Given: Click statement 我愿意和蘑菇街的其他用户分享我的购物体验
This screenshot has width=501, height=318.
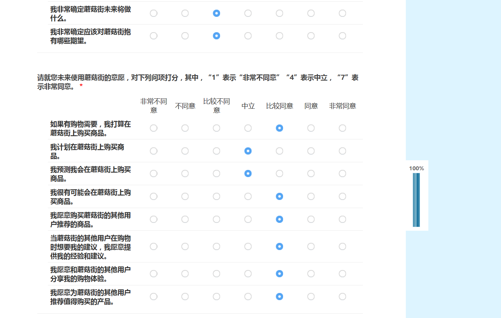Looking at the screenshot, I should click(x=90, y=274).
